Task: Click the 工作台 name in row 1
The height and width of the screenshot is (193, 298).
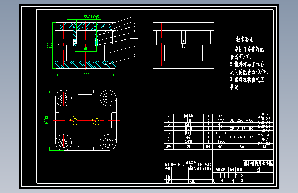Action: tap(188, 141)
